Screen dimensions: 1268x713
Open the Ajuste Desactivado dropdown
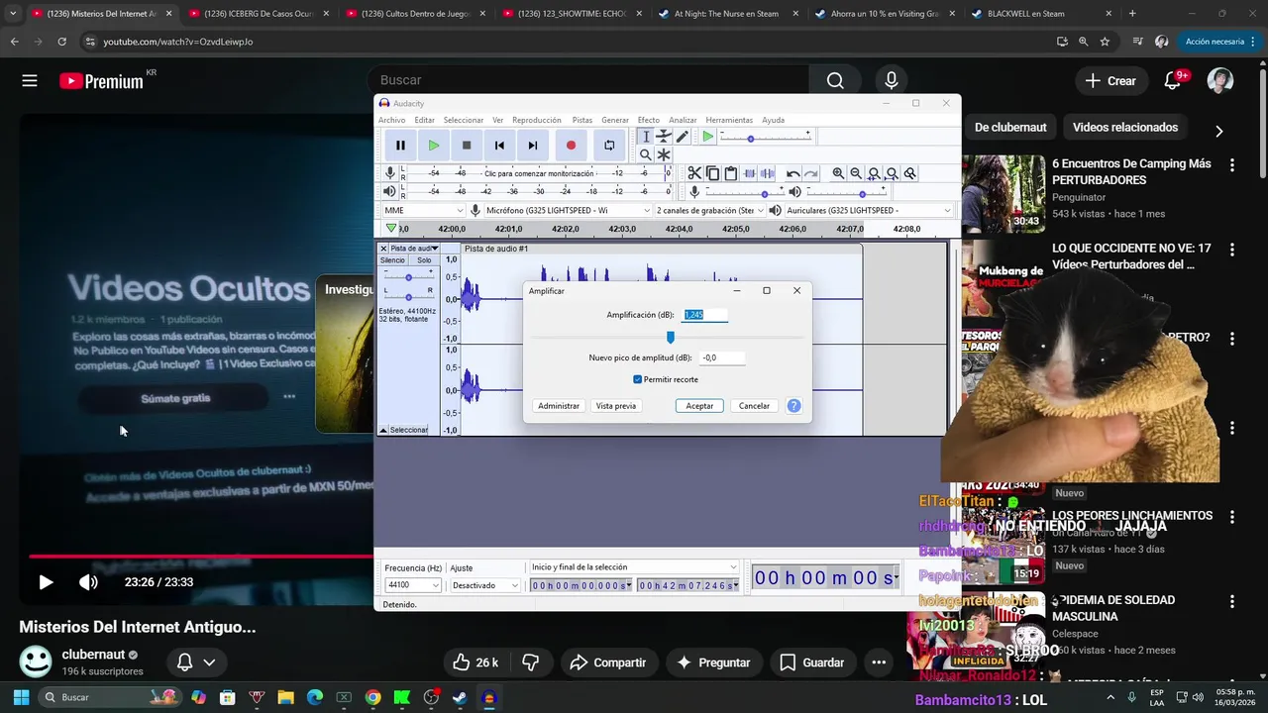click(x=484, y=585)
